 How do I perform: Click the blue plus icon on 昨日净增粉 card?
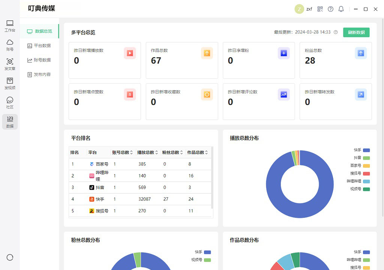point(284,53)
